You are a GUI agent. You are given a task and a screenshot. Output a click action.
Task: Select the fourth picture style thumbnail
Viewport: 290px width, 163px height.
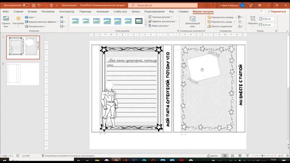107,21
